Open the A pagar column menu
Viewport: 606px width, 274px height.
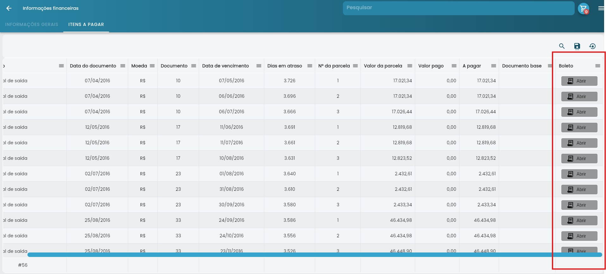click(x=494, y=66)
